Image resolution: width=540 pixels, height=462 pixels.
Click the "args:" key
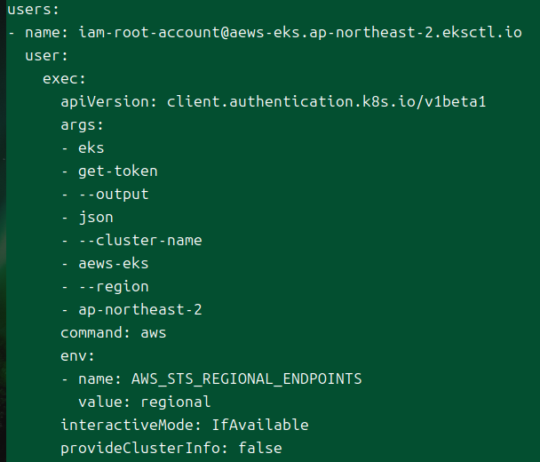coord(82,124)
